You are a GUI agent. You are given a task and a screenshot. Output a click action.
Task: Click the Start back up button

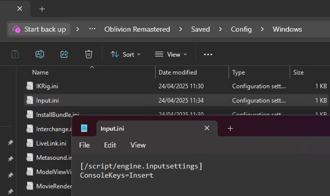(39, 29)
